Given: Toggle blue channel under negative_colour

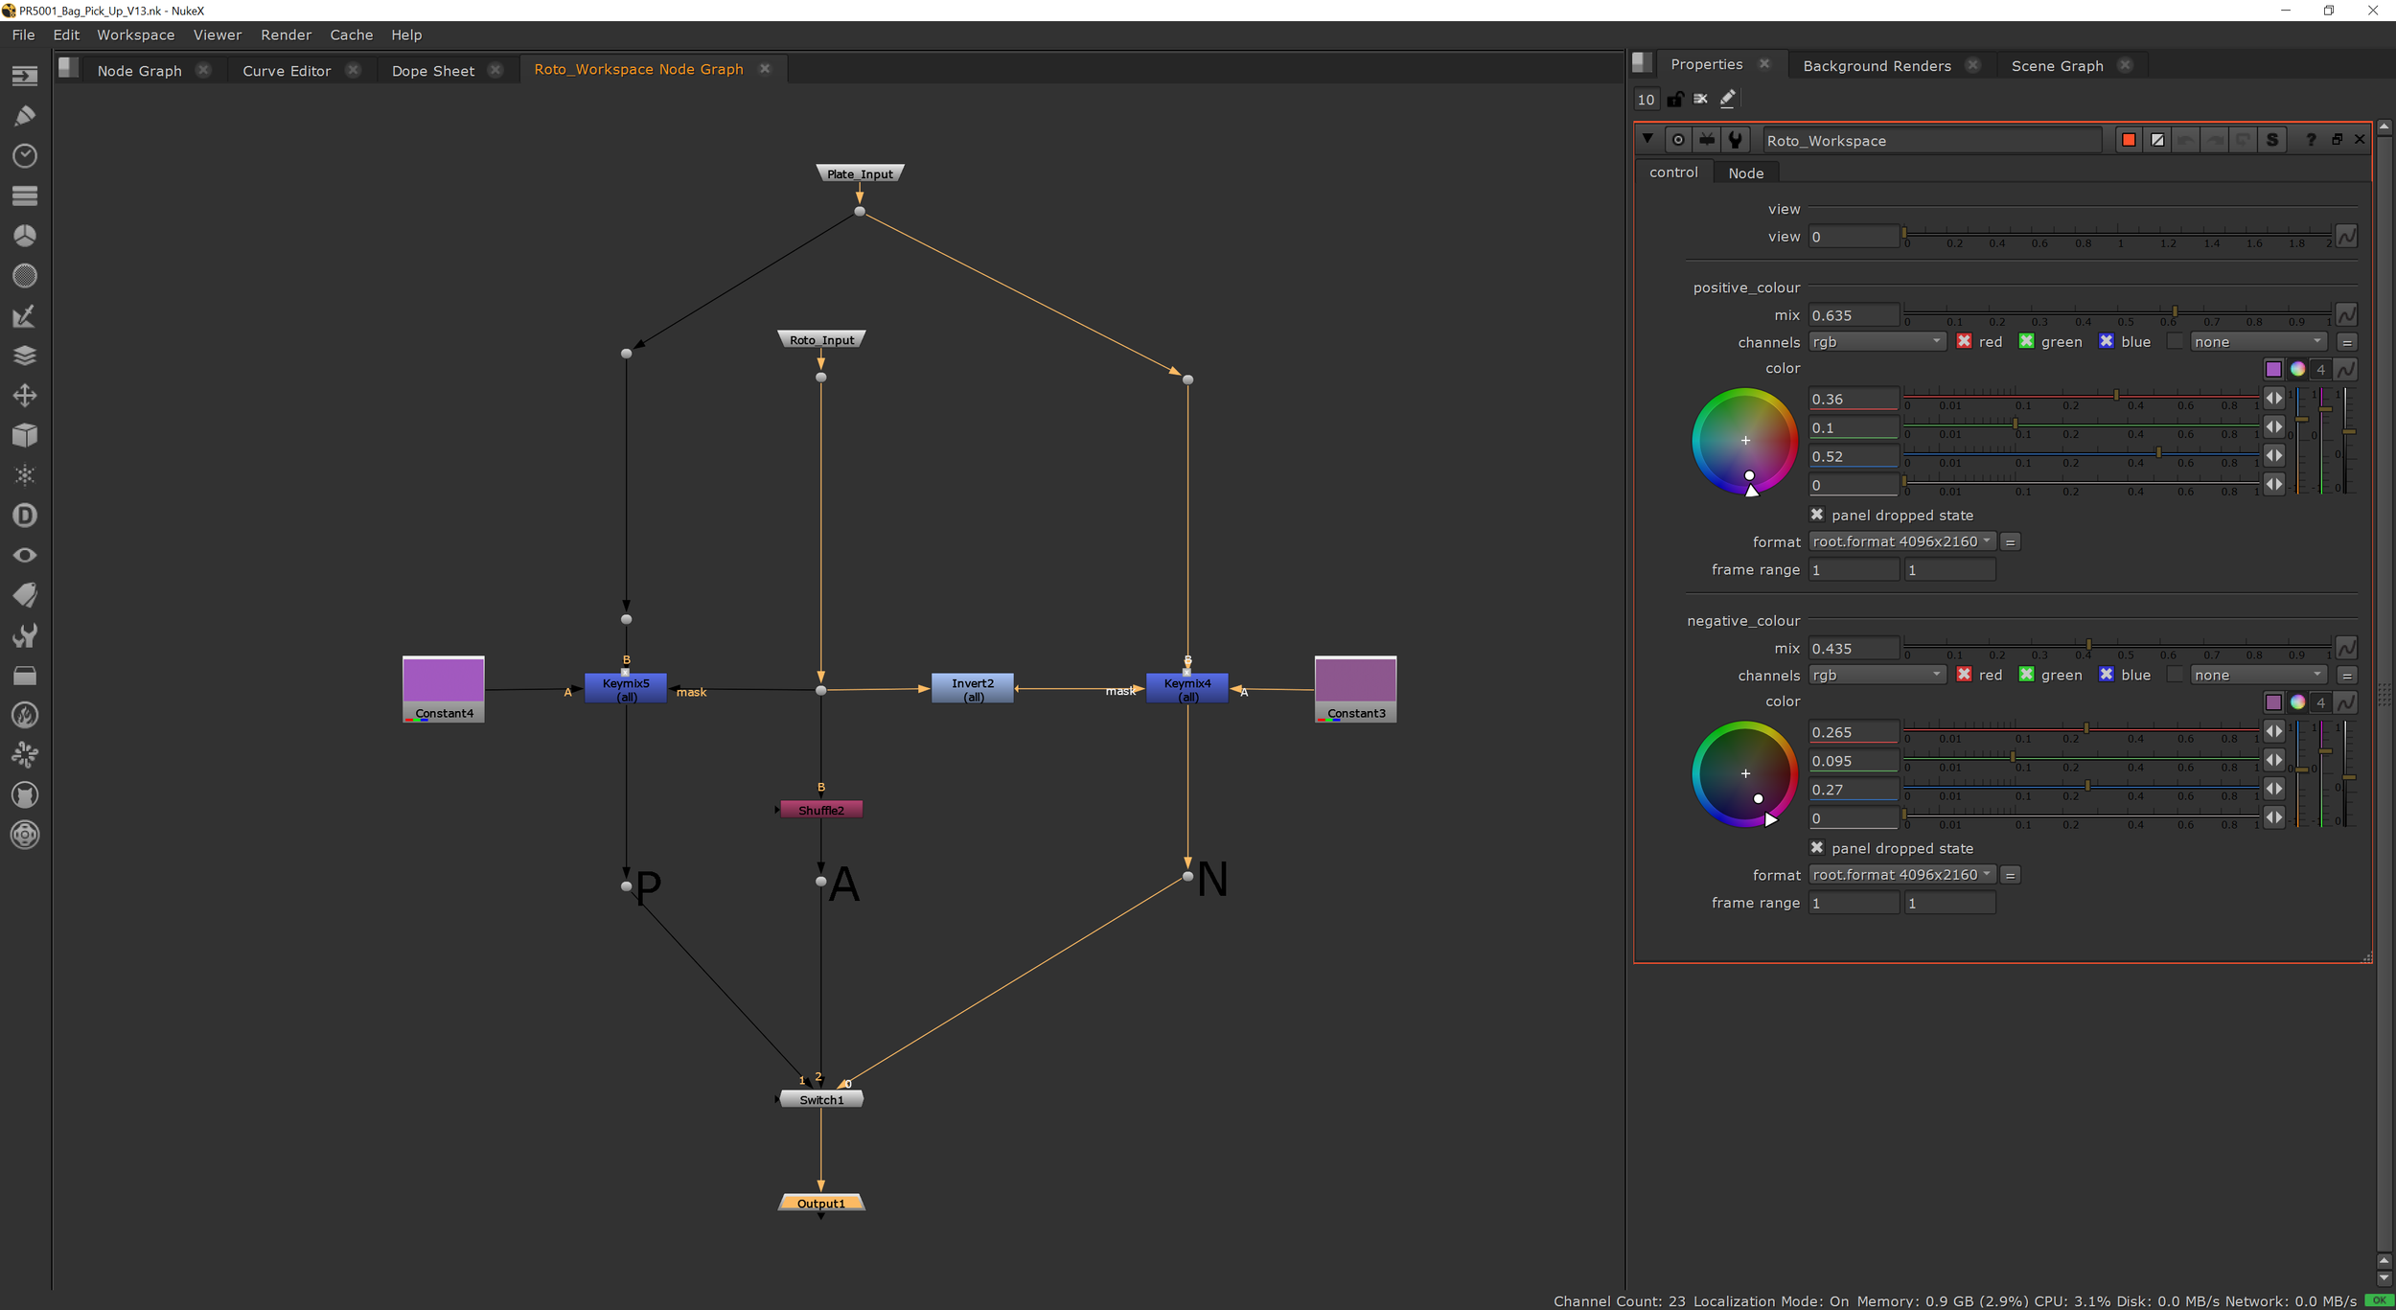Looking at the screenshot, I should click(x=2106, y=675).
